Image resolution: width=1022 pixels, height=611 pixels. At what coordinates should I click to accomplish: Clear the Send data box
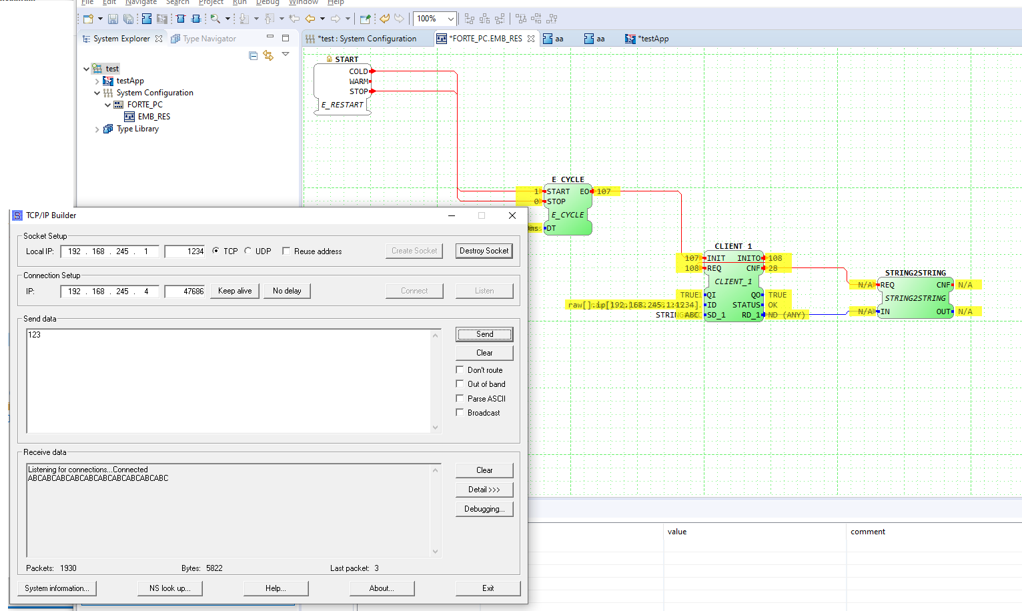(484, 353)
